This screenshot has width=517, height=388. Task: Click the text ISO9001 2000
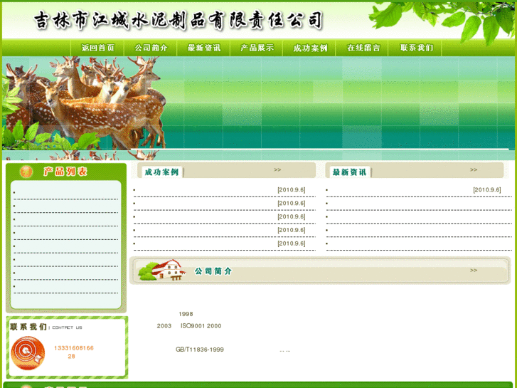point(201,326)
